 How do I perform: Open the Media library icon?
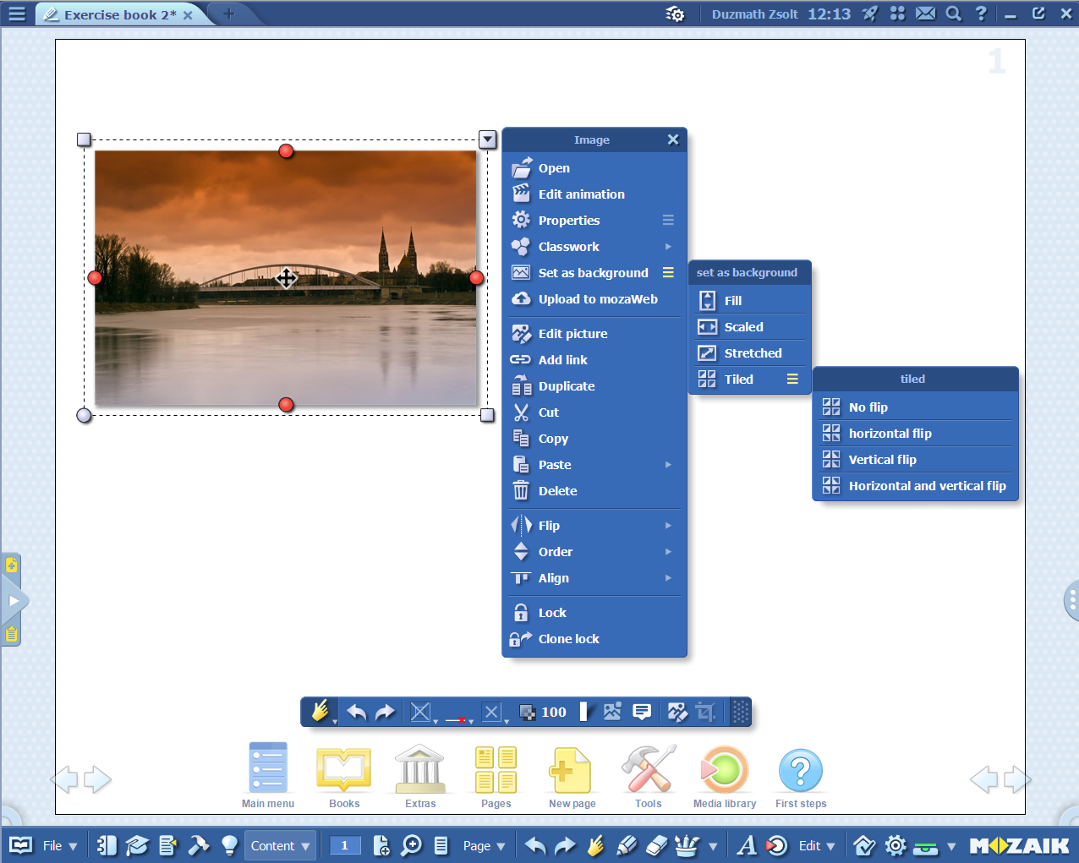(x=724, y=770)
